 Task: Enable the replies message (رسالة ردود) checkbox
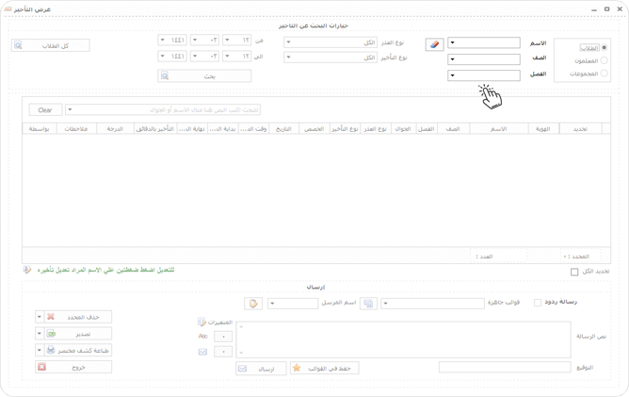(x=538, y=303)
